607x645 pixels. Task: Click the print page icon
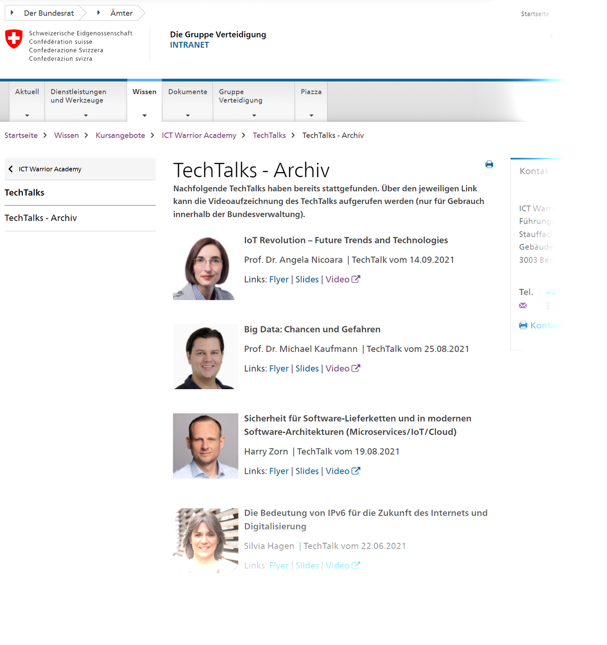coord(489,164)
